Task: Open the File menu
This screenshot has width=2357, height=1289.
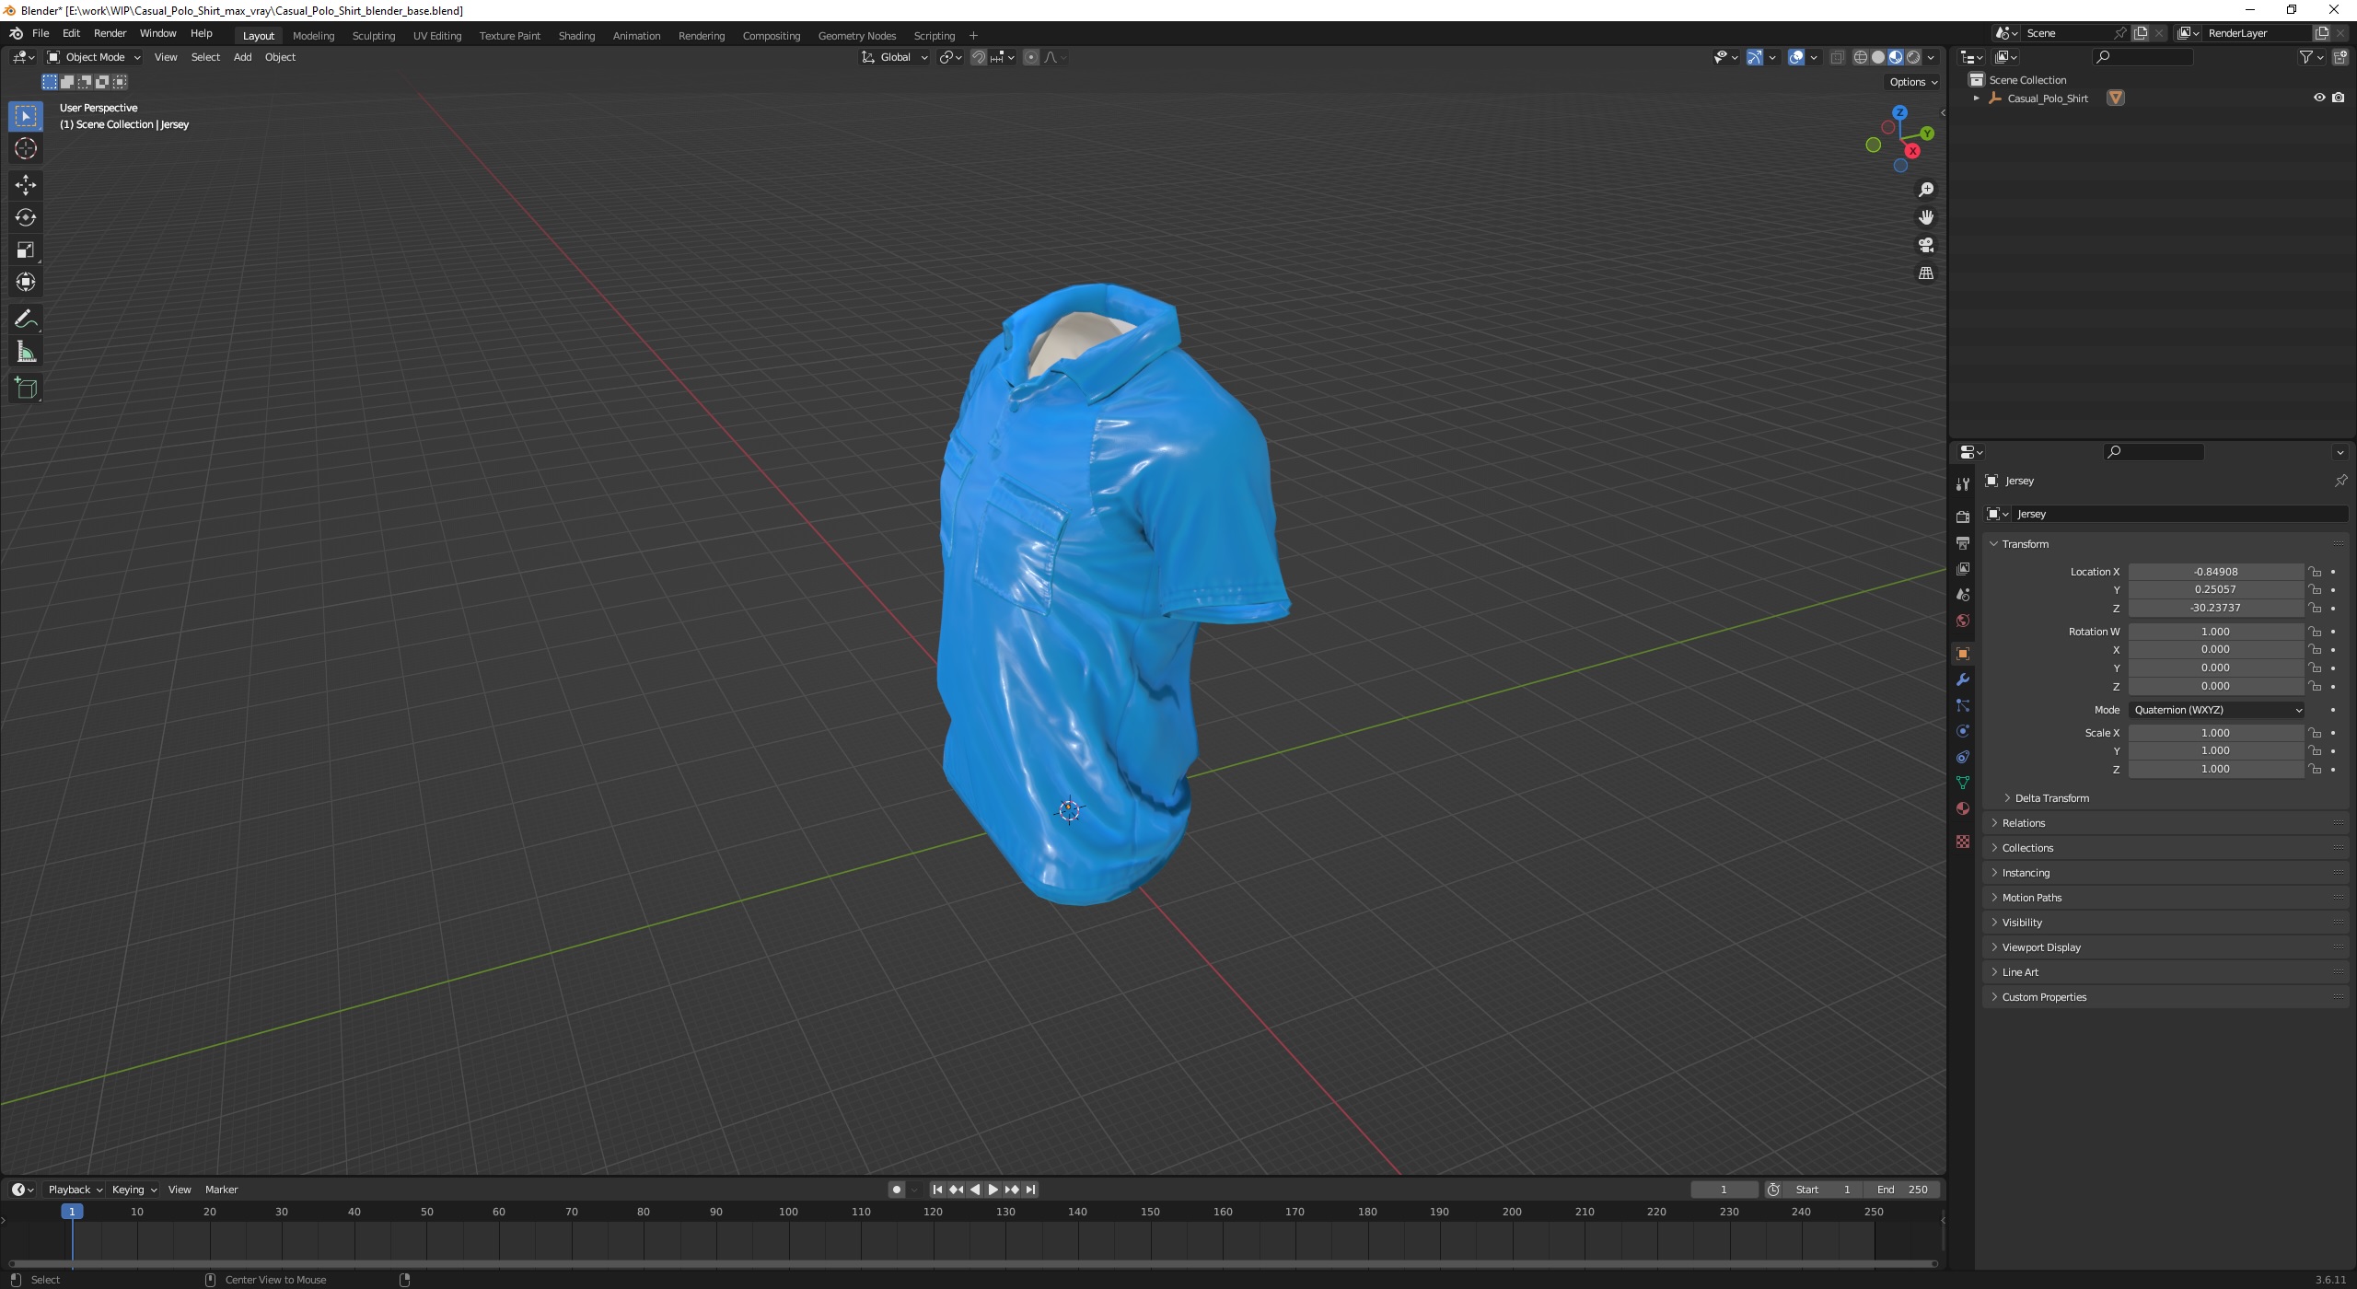Action: (41, 33)
